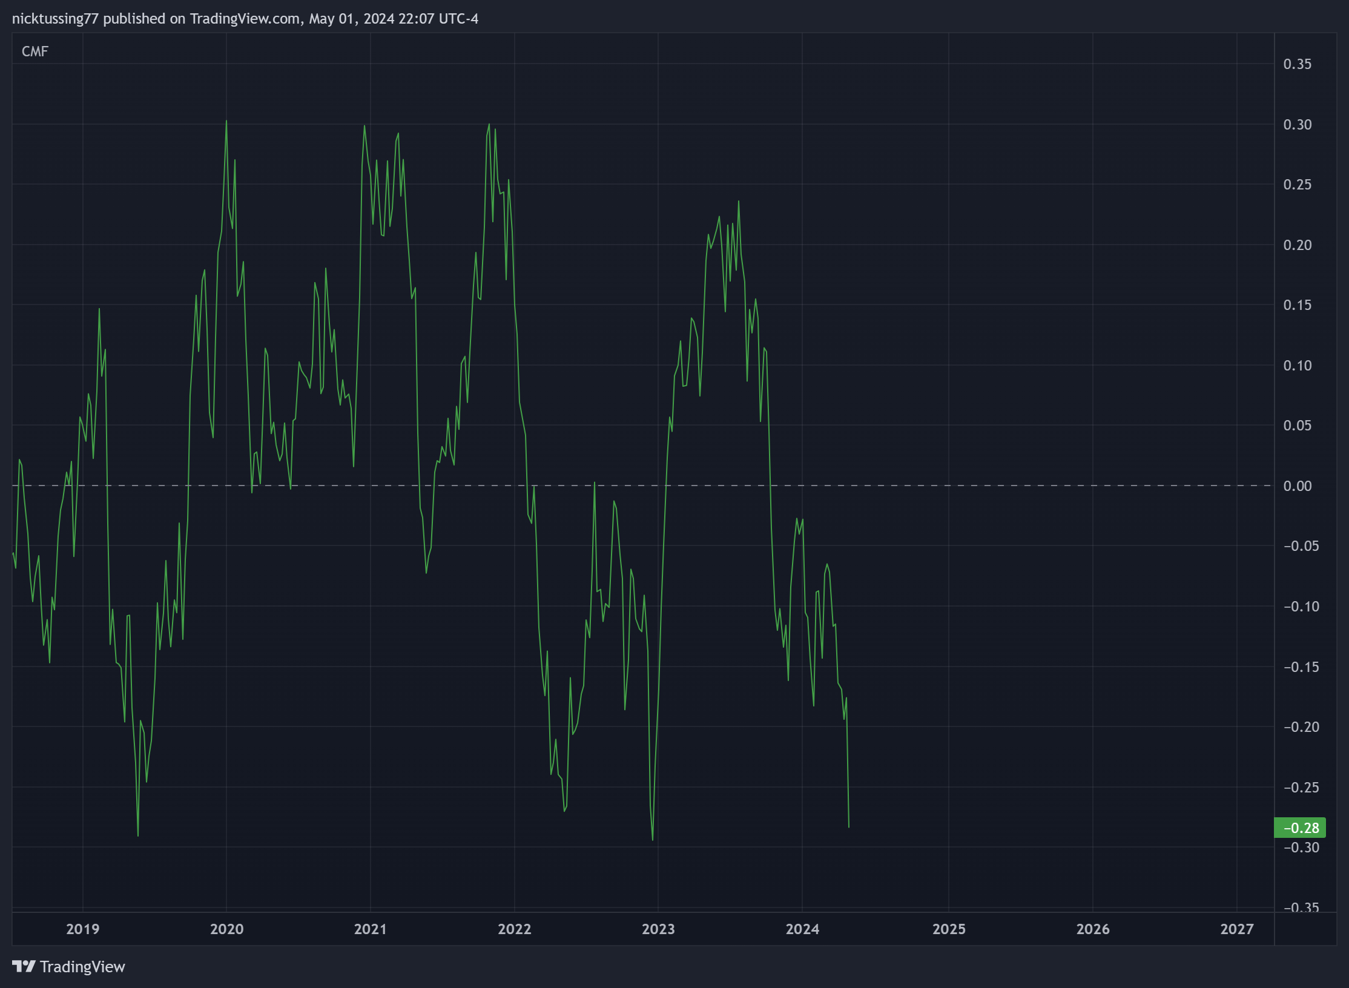Screen dimensions: 1349x988
Task: Click the 0.05 value on price scale
Action: (1298, 426)
